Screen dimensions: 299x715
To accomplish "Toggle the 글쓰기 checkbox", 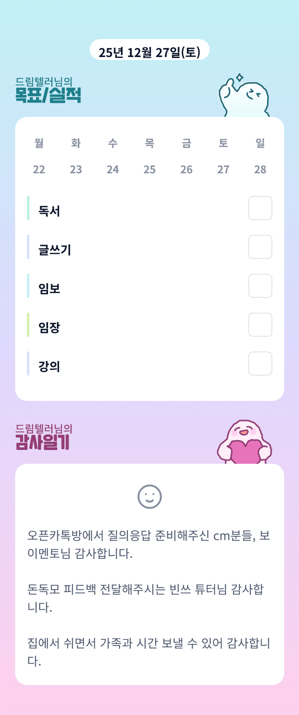I will (260, 247).
